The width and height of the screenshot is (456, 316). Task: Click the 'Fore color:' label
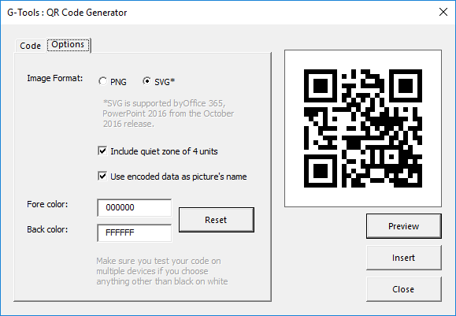pos(47,204)
